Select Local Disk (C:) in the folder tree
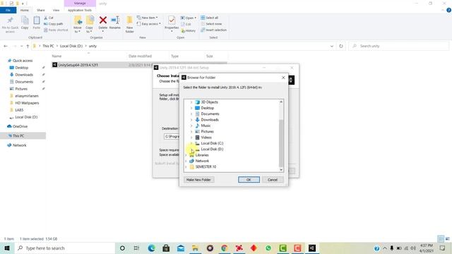The height and width of the screenshot is (254, 452). pos(212,143)
